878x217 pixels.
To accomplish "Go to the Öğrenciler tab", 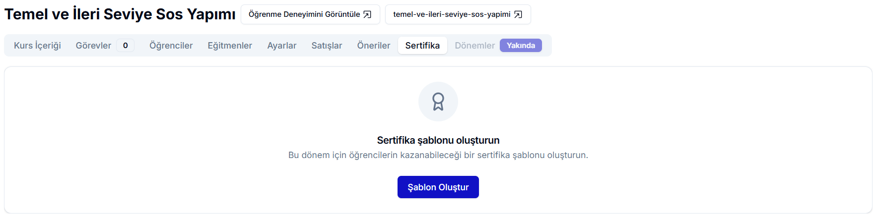I will 171,46.
